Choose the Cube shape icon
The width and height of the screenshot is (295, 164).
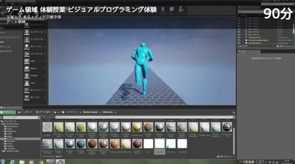[27, 61]
